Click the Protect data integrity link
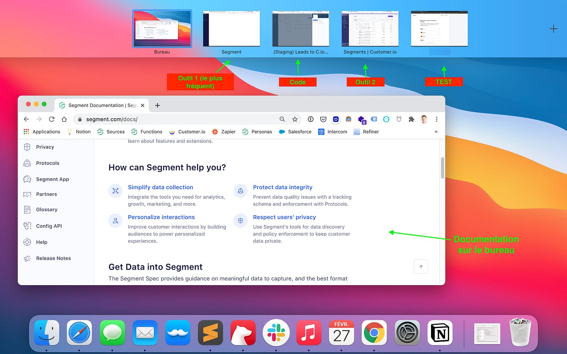567x354 pixels. point(283,187)
